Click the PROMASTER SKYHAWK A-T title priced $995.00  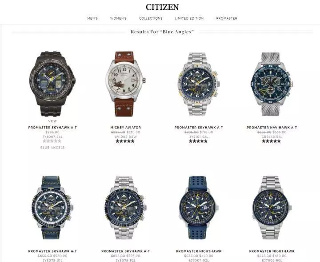(52, 127)
